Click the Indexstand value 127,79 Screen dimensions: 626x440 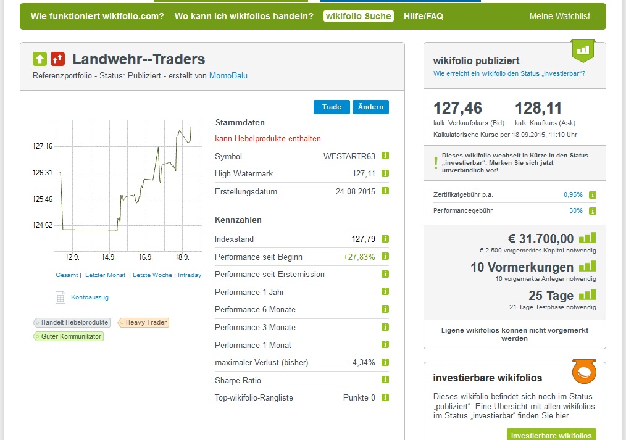(x=363, y=239)
